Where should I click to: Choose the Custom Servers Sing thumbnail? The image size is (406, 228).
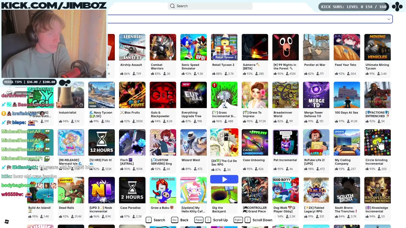click(163, 142)
